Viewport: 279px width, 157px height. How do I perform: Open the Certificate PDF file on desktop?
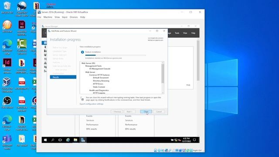(22, 104)
